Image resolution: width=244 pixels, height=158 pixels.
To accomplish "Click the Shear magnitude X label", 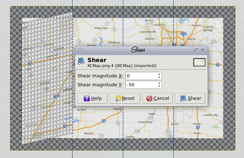I will click(100, 76).
